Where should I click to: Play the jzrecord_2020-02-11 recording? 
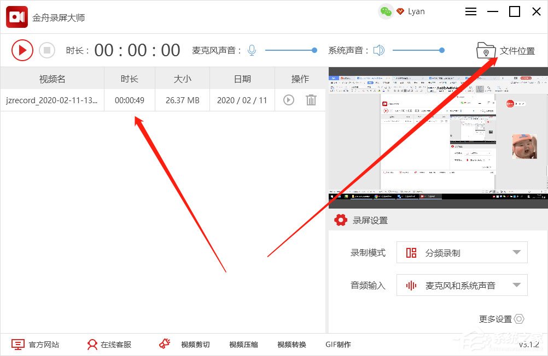click(288, 100)
